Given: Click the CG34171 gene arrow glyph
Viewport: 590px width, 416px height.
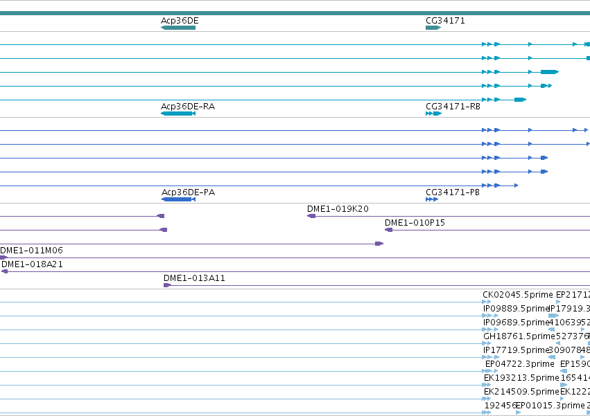Looking at the screenshot, I should pos(433,28).
